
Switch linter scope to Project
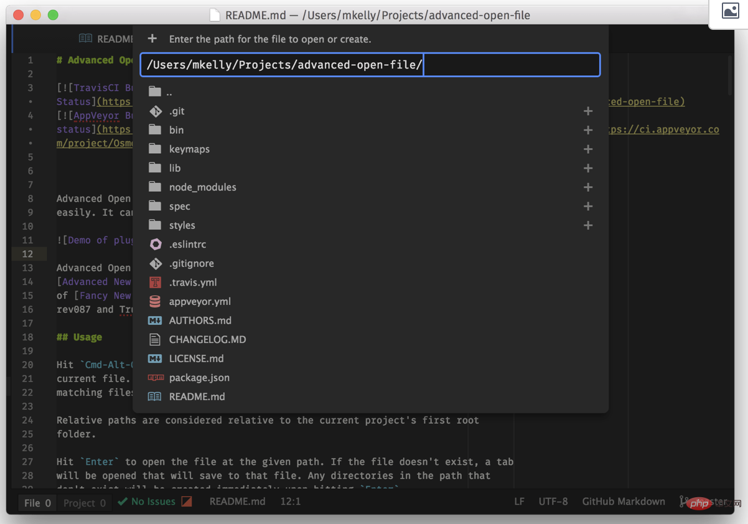click(x=84, y=503)
